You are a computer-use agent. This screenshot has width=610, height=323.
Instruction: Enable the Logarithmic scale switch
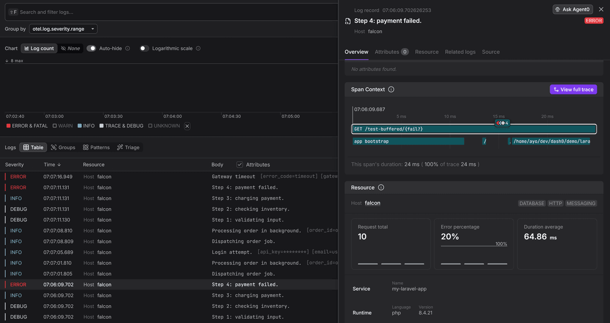144,48
